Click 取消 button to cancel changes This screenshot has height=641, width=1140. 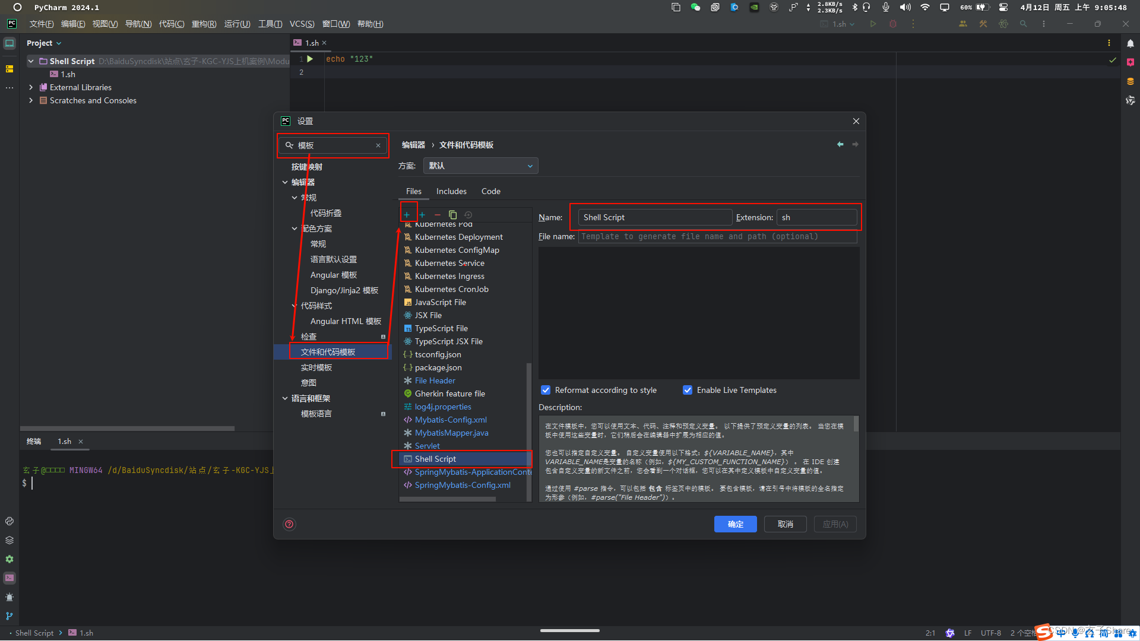coord(786,523)
